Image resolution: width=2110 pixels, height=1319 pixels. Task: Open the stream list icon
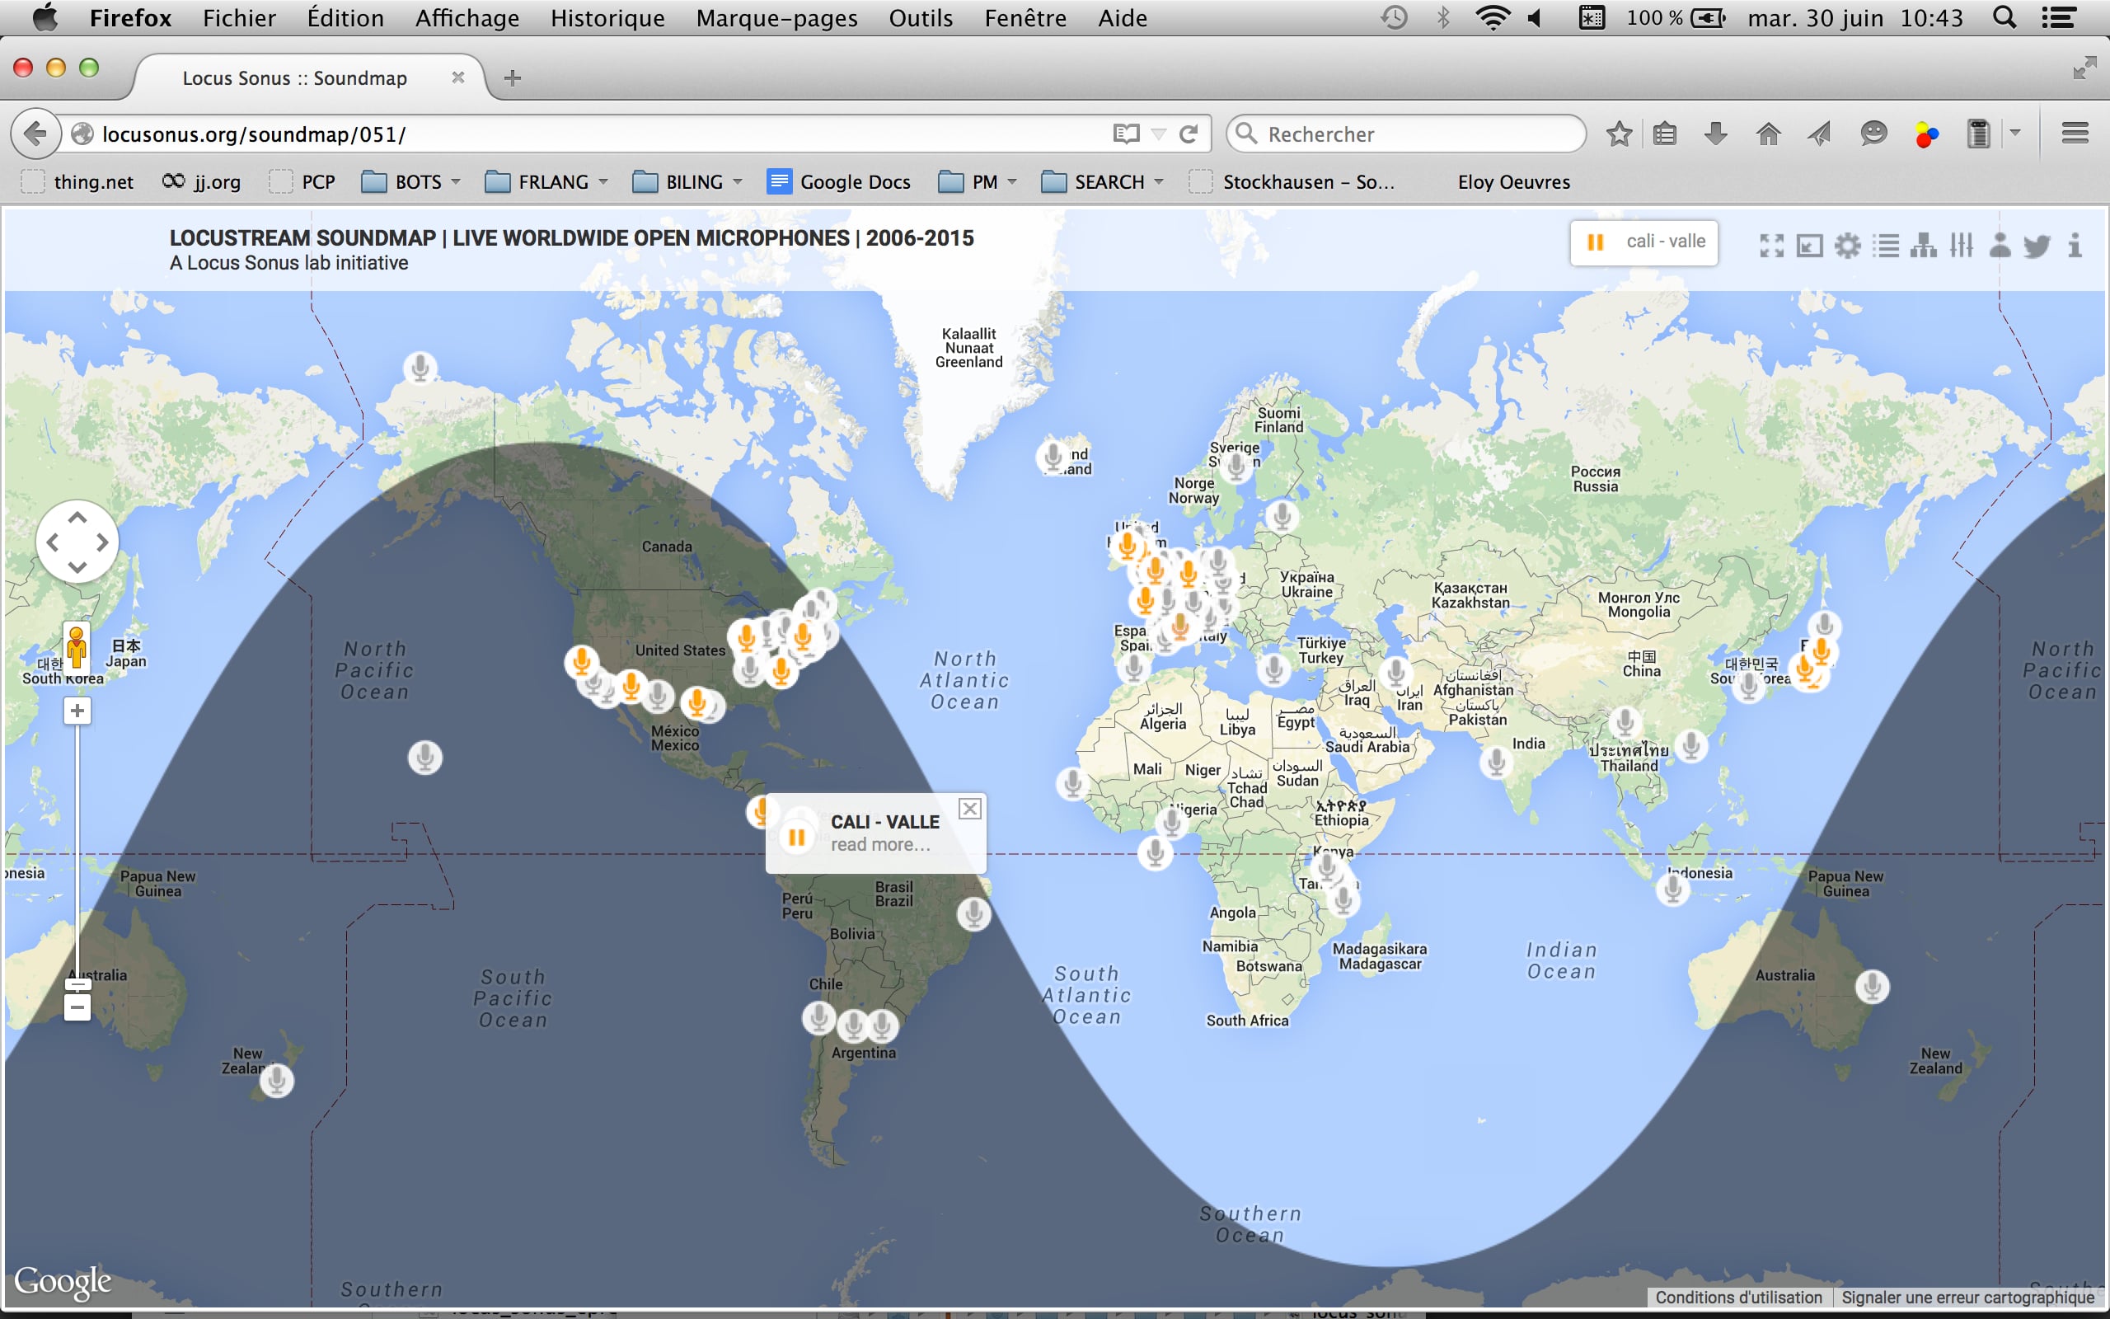click(1885, 246)
